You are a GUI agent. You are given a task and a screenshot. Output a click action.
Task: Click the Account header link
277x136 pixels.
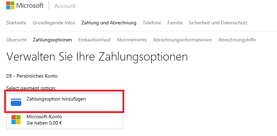click(65, 6)
